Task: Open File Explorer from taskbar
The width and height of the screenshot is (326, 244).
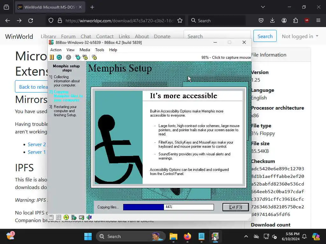Action: 174,236
